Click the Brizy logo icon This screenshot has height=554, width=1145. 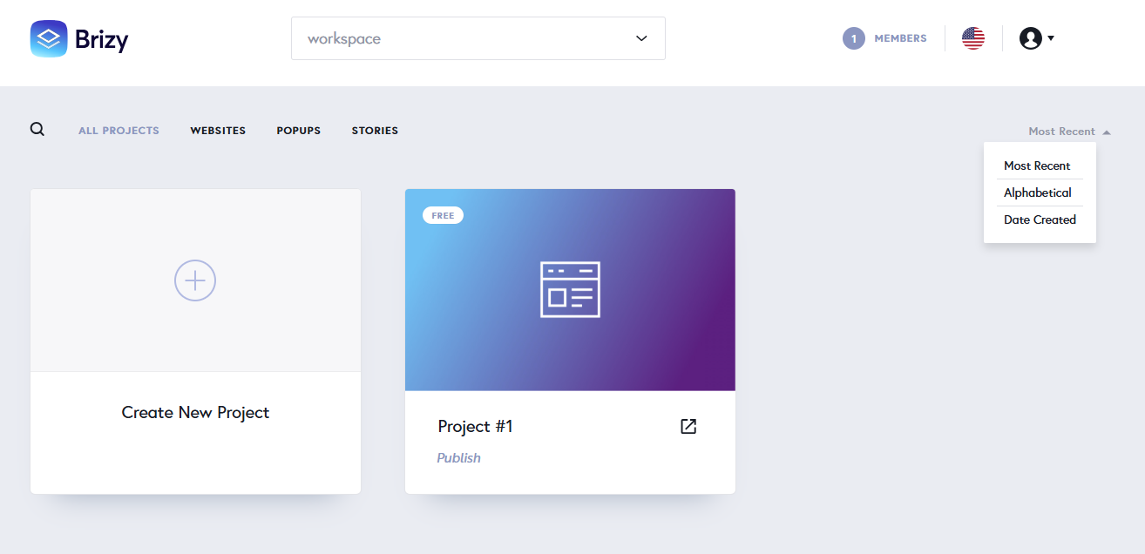point(49,38)
